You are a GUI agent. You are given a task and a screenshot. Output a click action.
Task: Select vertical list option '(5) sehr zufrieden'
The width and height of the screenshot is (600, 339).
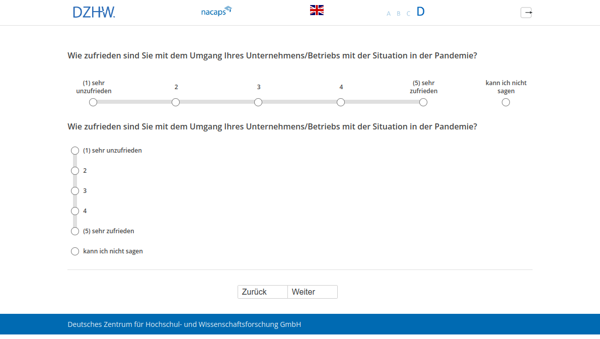point(75,231)
